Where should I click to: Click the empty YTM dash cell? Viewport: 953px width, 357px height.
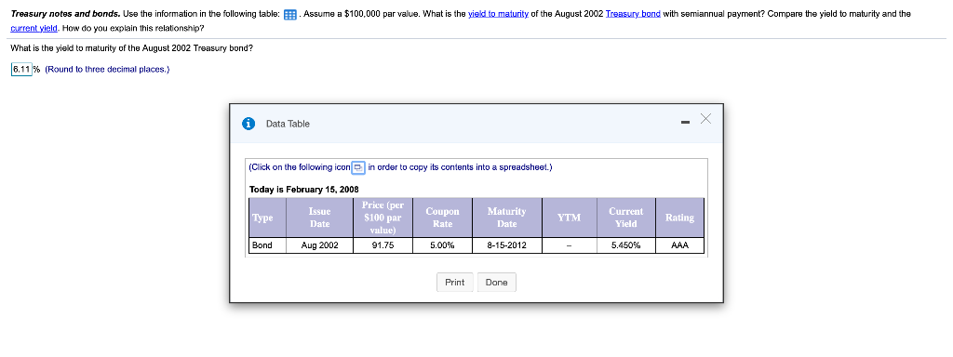[x=570, y=245]
